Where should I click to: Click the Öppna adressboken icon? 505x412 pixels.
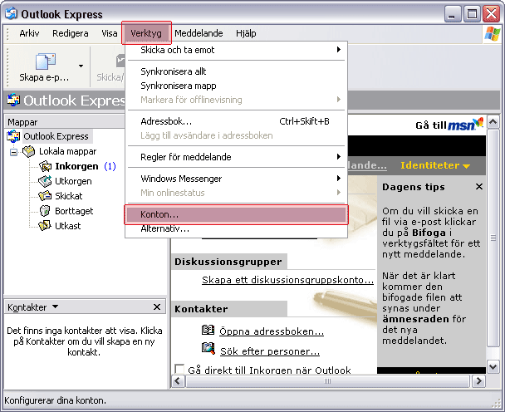(x=208, y=331)
